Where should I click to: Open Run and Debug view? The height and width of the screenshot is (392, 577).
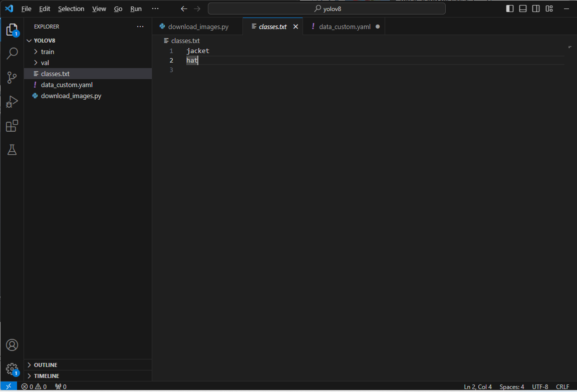[12, 102]
